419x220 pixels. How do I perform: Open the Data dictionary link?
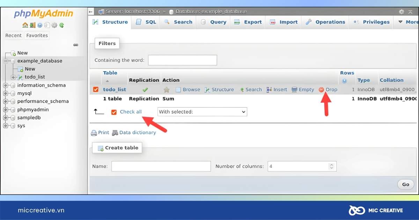(x=134, y=133)
